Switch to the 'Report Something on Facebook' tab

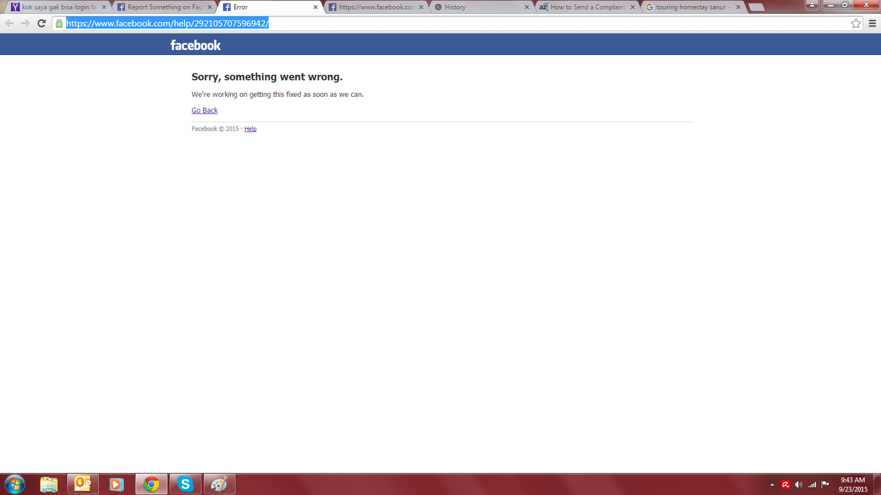coord(164,7)
